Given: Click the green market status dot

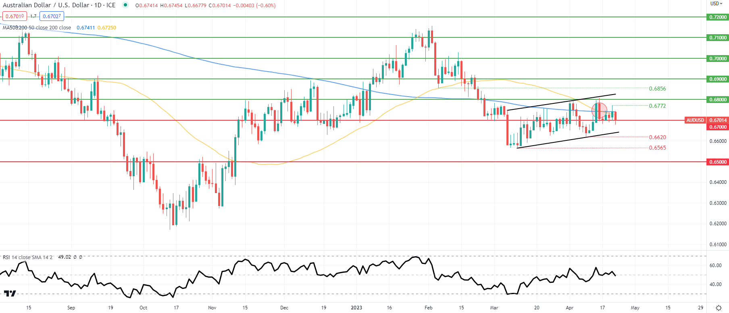Looking at the screenshot, I should click(x=126, y=5).
